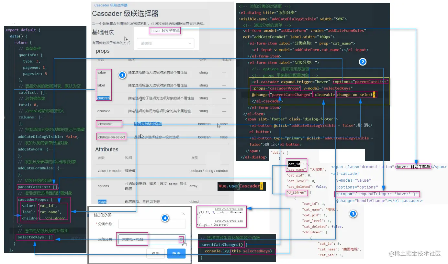This screenshot has width=448, height=264.
Task: Click the numbered badge 2 in the el-cascader code
Action: [x=363, y=62]
